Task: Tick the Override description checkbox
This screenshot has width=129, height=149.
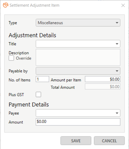Action: click(x=11, y=58)
